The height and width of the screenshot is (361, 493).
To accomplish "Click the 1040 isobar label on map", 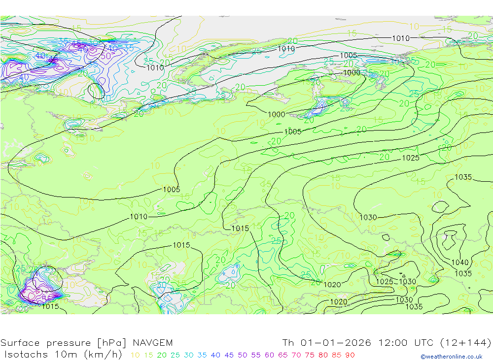I will coord(460,263).
